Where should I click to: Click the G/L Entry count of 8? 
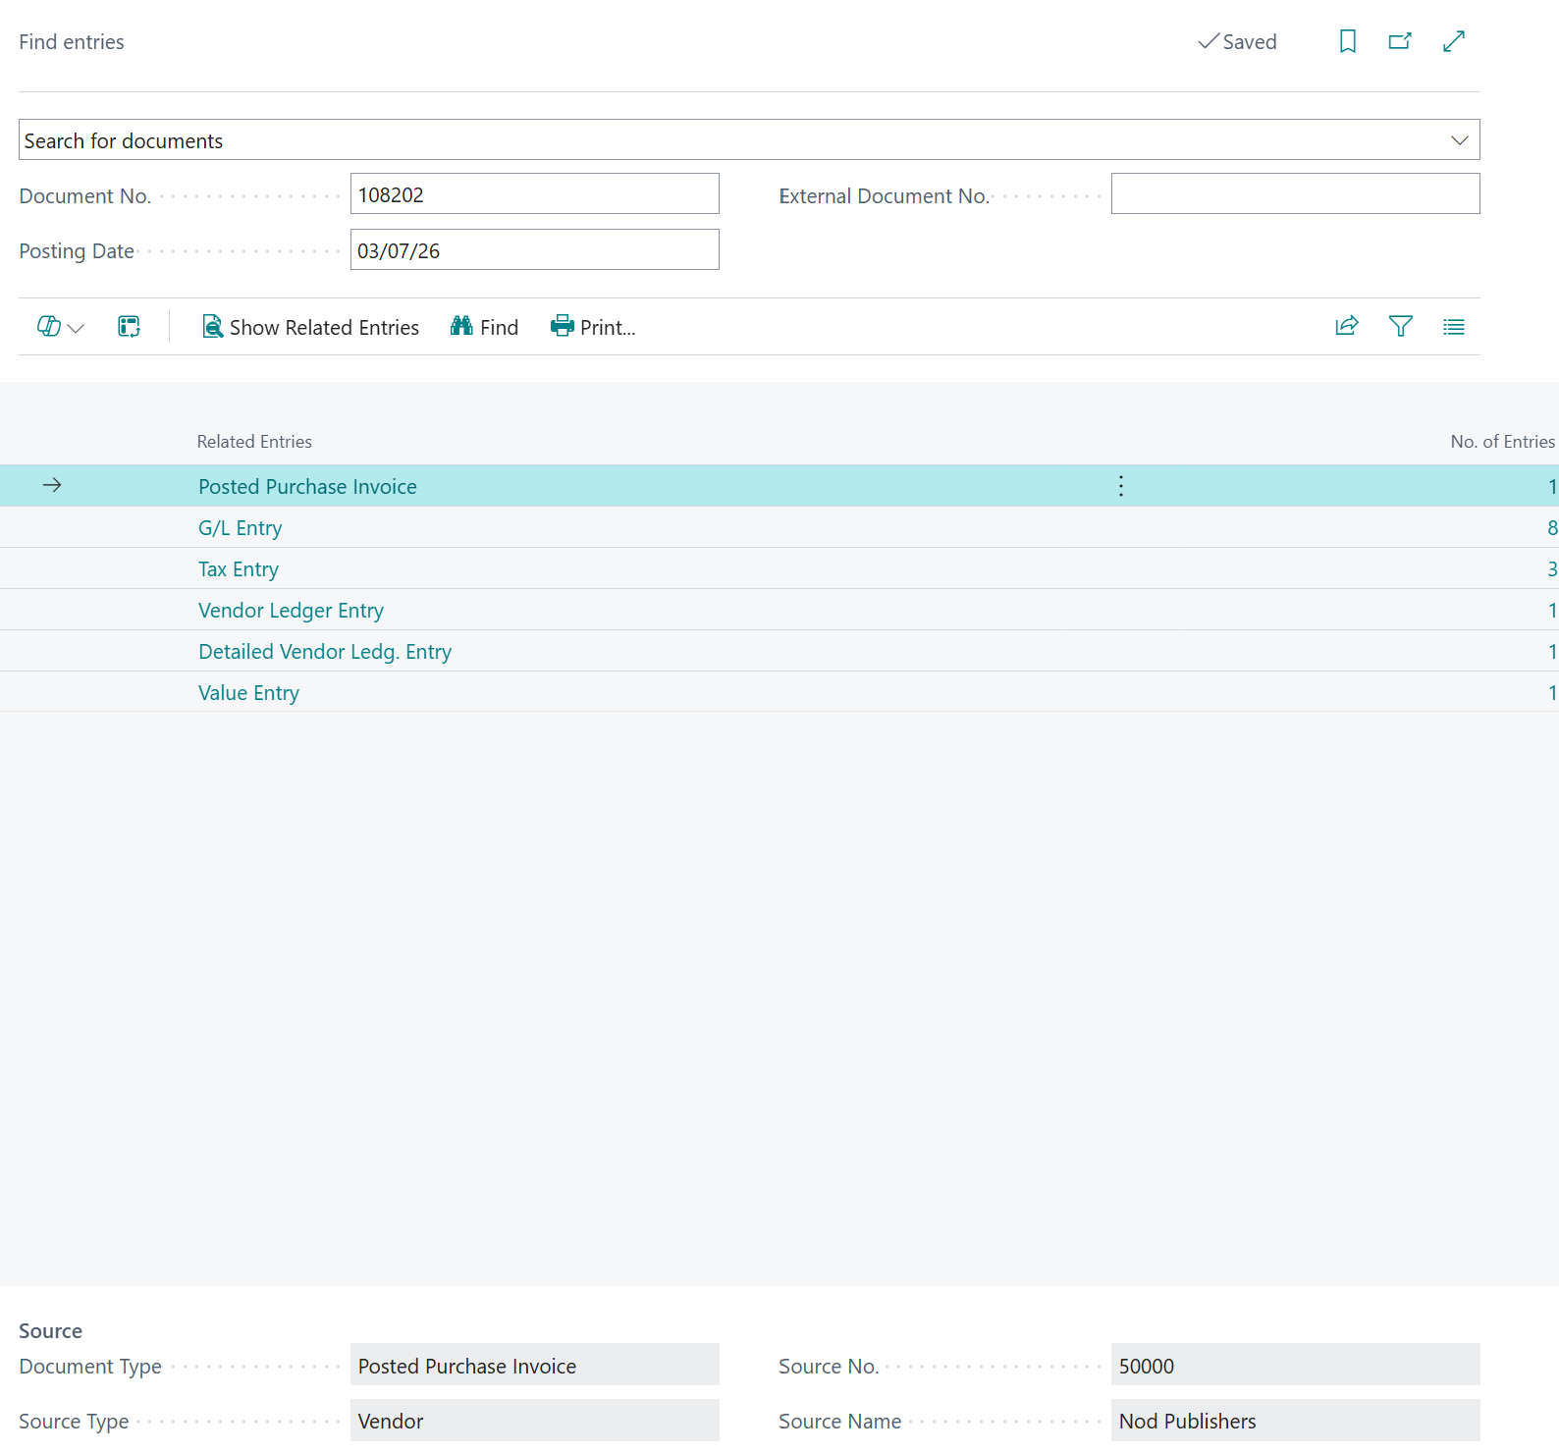tap(1552, 528)
